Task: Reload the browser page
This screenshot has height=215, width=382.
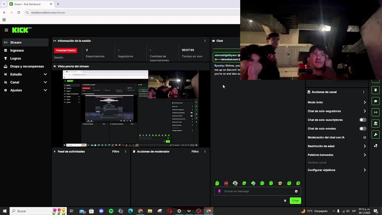Action: (19, 13)
